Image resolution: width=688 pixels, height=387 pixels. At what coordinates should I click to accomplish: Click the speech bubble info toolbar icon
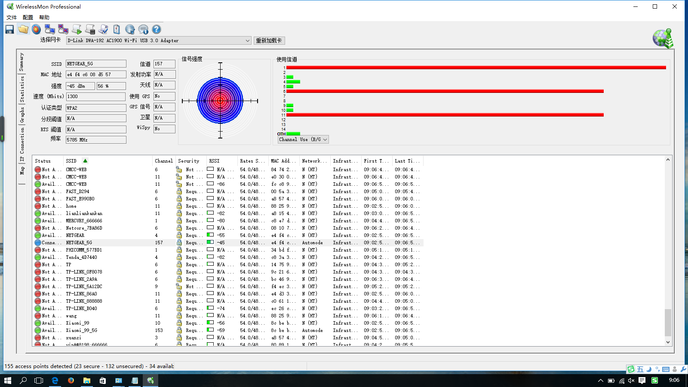[x=143, y=29]
